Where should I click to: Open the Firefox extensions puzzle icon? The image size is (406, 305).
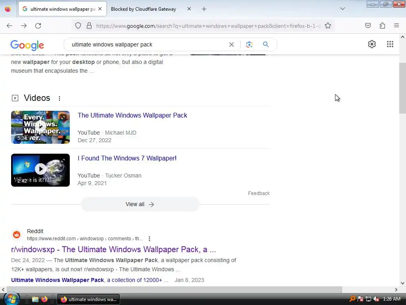(x=382, y=25)
